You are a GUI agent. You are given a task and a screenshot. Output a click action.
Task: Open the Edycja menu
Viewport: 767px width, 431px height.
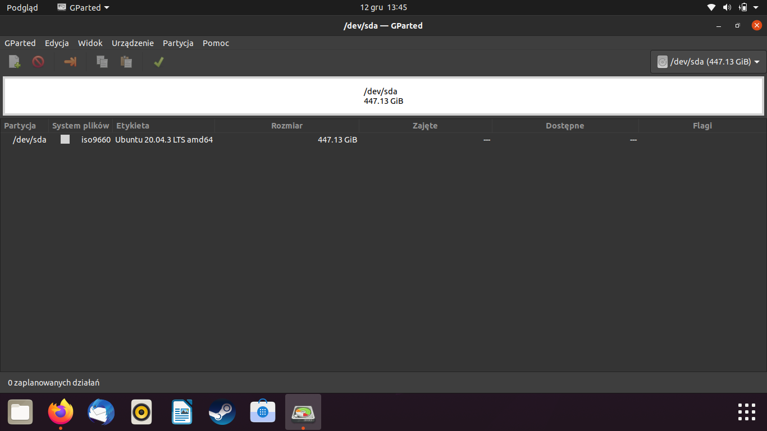57,43
